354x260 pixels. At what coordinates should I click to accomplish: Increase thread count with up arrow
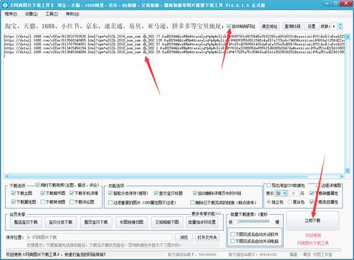click(340, 25)
